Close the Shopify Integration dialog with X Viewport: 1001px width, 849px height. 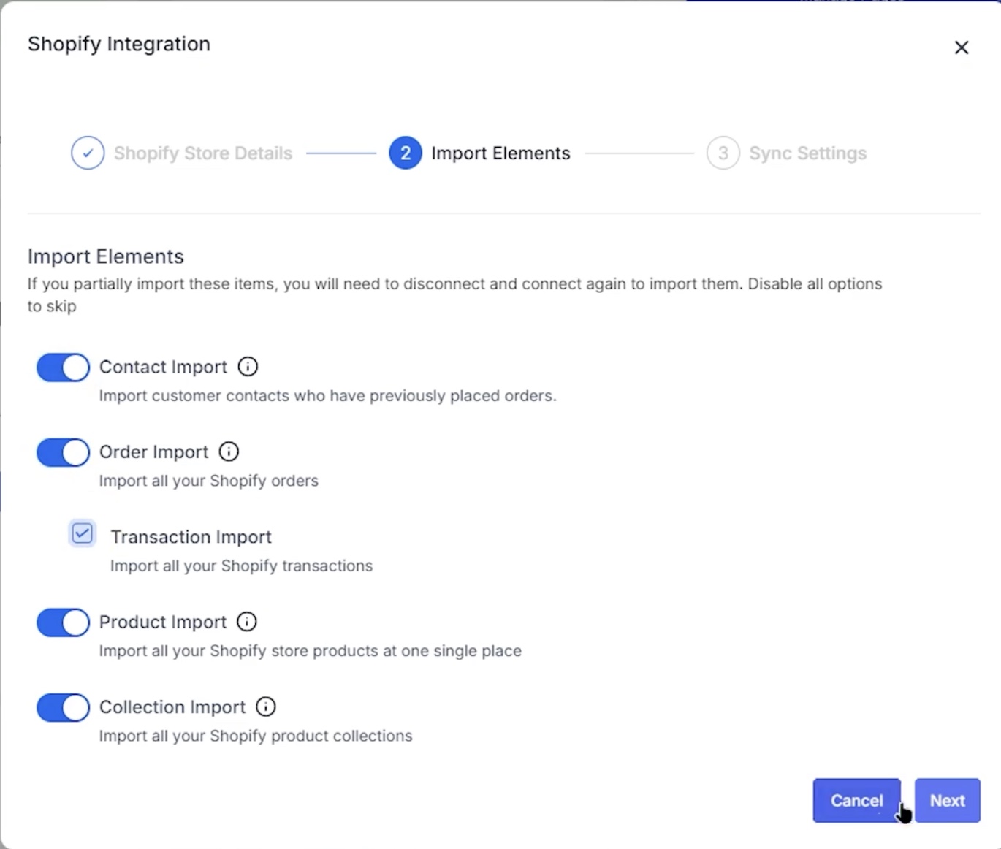click(x=962, y=47)
